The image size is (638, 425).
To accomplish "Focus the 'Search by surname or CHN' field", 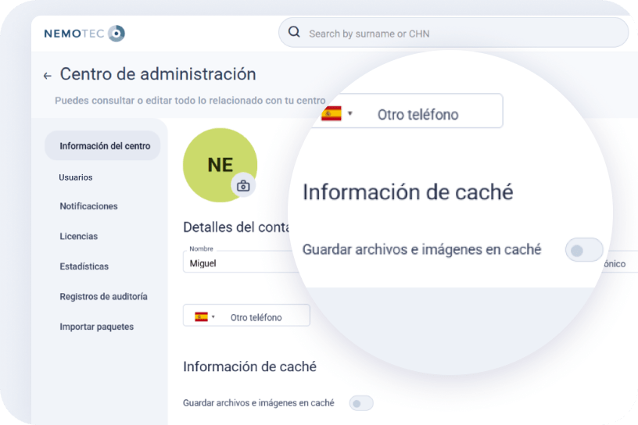I will tap(453, 33).
